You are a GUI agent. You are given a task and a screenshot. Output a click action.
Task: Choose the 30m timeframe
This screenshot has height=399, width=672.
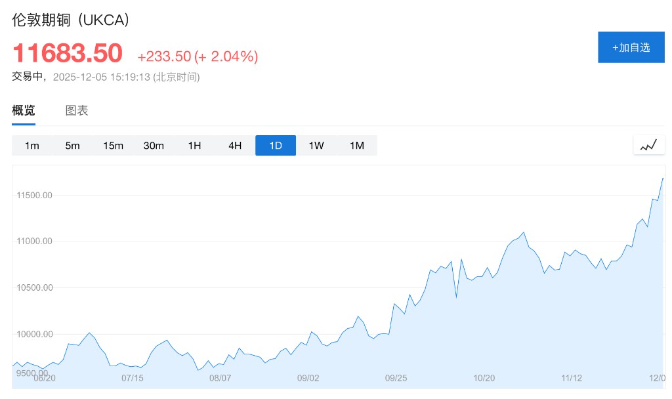pyautogui.click(x=154, y=146)
